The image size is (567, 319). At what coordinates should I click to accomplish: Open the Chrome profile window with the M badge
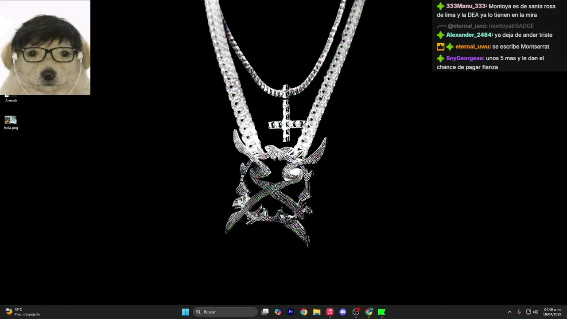point(369,312)
